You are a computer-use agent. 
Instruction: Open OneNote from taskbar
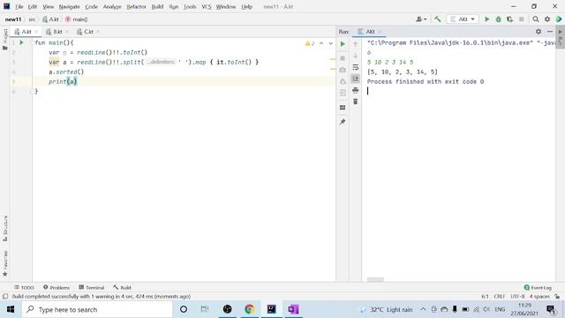293,309
